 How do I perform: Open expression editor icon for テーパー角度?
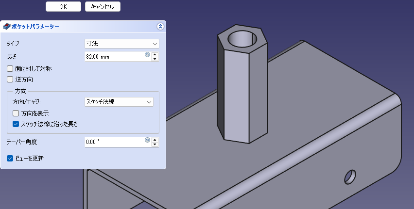(147, 140)
